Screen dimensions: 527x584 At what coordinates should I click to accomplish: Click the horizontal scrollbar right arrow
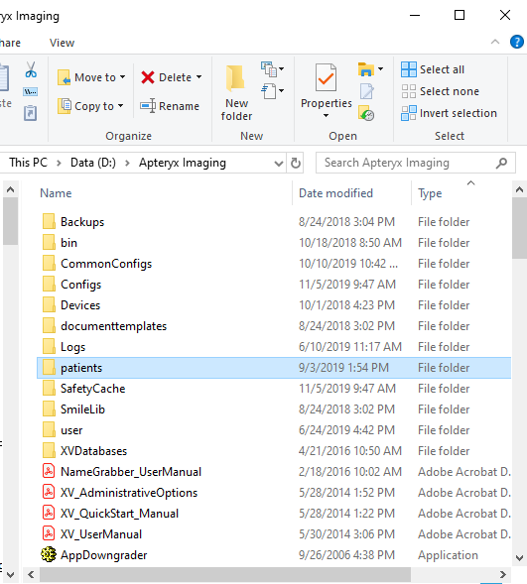(x=503, y=574)
